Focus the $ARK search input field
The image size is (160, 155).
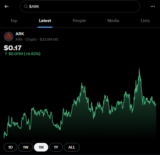(80, 6)
